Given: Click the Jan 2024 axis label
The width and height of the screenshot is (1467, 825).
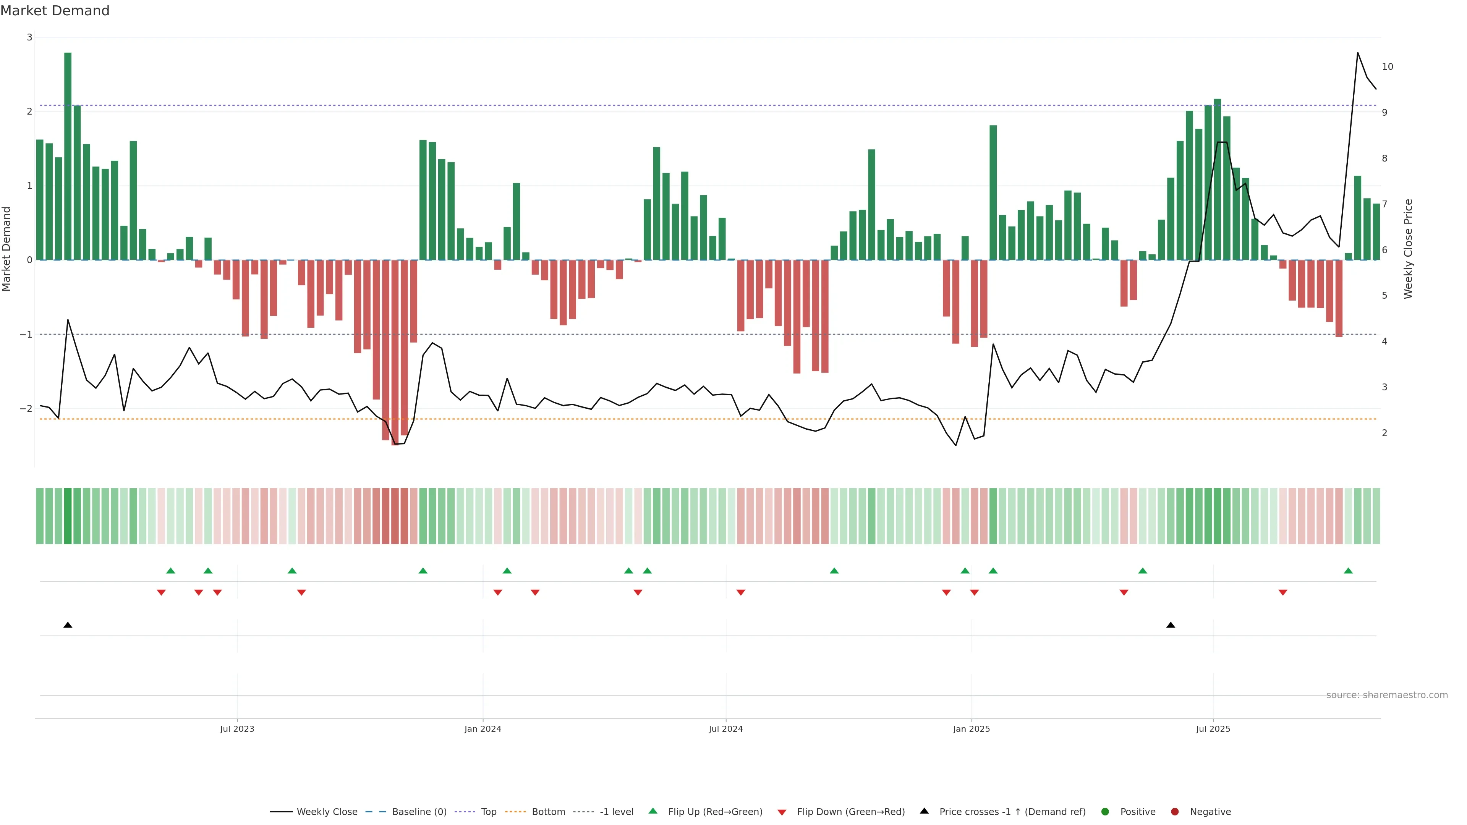Looking at the screenshot, I should (483, 729).
